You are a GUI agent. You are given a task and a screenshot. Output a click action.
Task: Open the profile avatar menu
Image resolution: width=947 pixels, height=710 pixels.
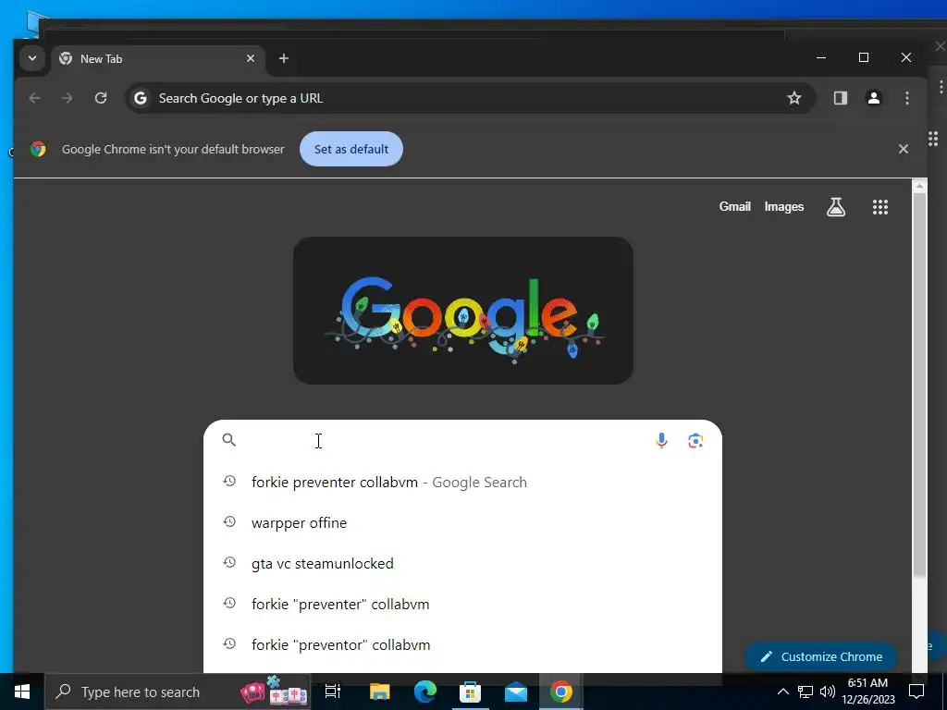click(x=874, y=98)
